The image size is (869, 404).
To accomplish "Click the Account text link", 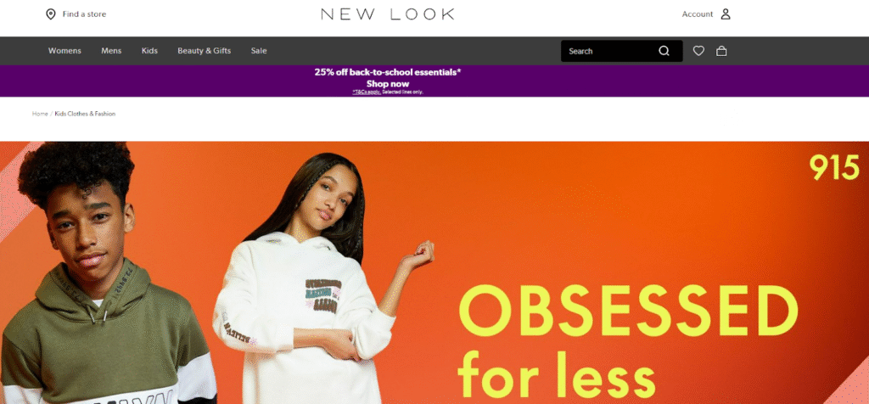I will coord(698,14).
